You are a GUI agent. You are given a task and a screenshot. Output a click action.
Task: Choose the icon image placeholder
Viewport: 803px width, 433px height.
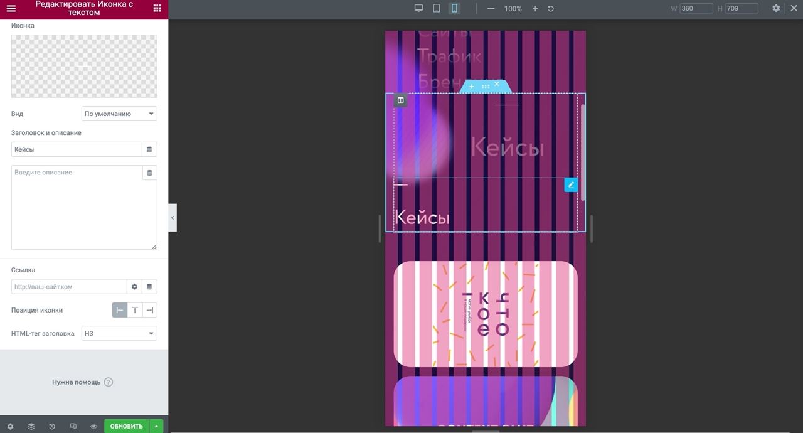coord(84,66)
